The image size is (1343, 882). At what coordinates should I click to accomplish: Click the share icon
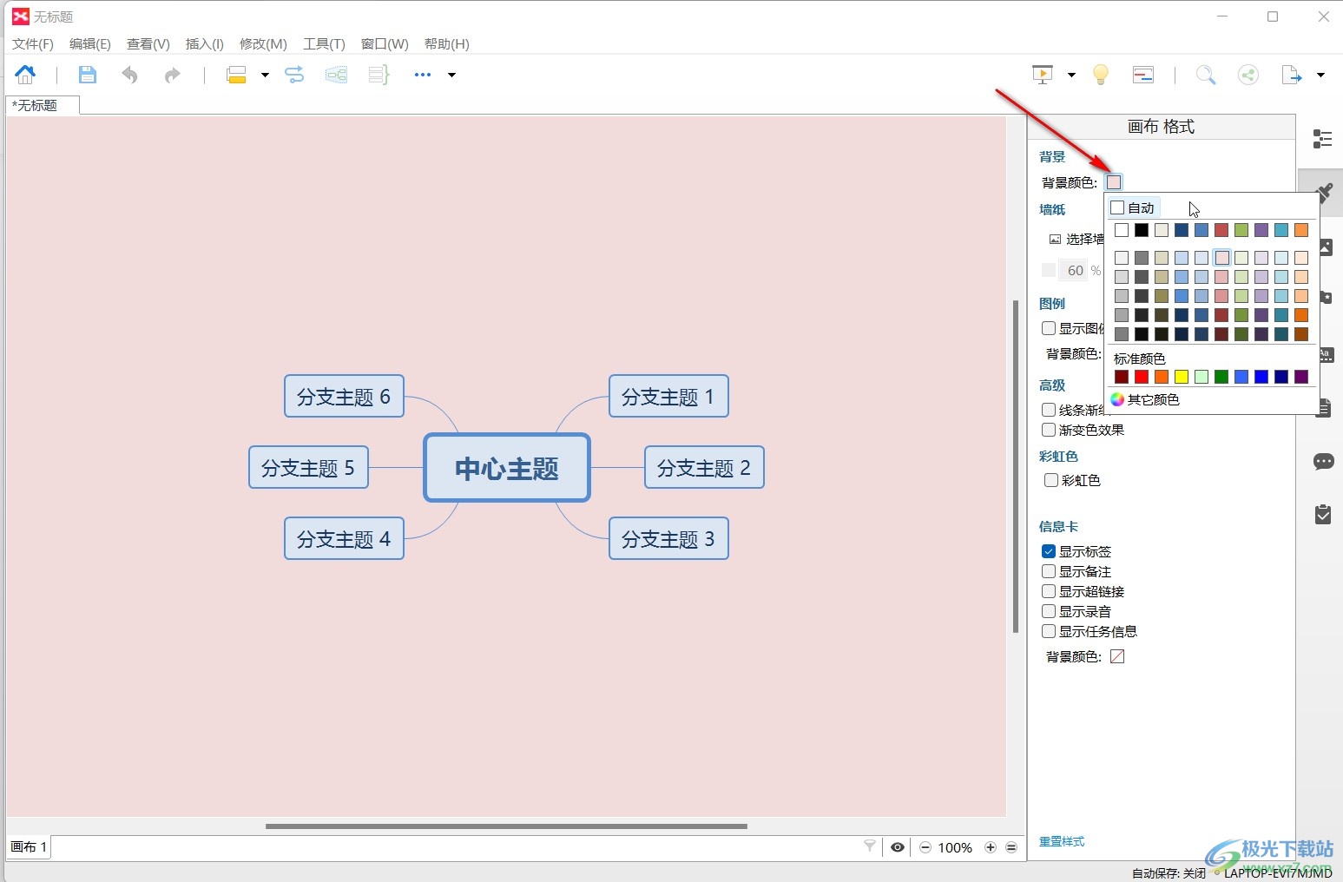1248,75
